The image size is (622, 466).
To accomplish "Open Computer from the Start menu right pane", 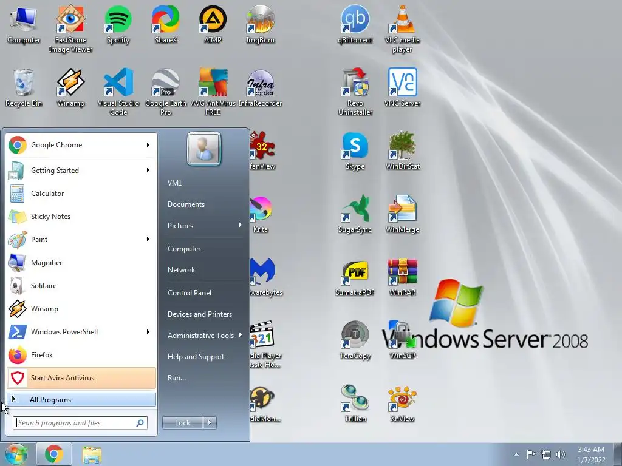I will pos(184,249).
